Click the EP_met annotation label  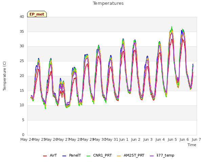coord(37,14)
